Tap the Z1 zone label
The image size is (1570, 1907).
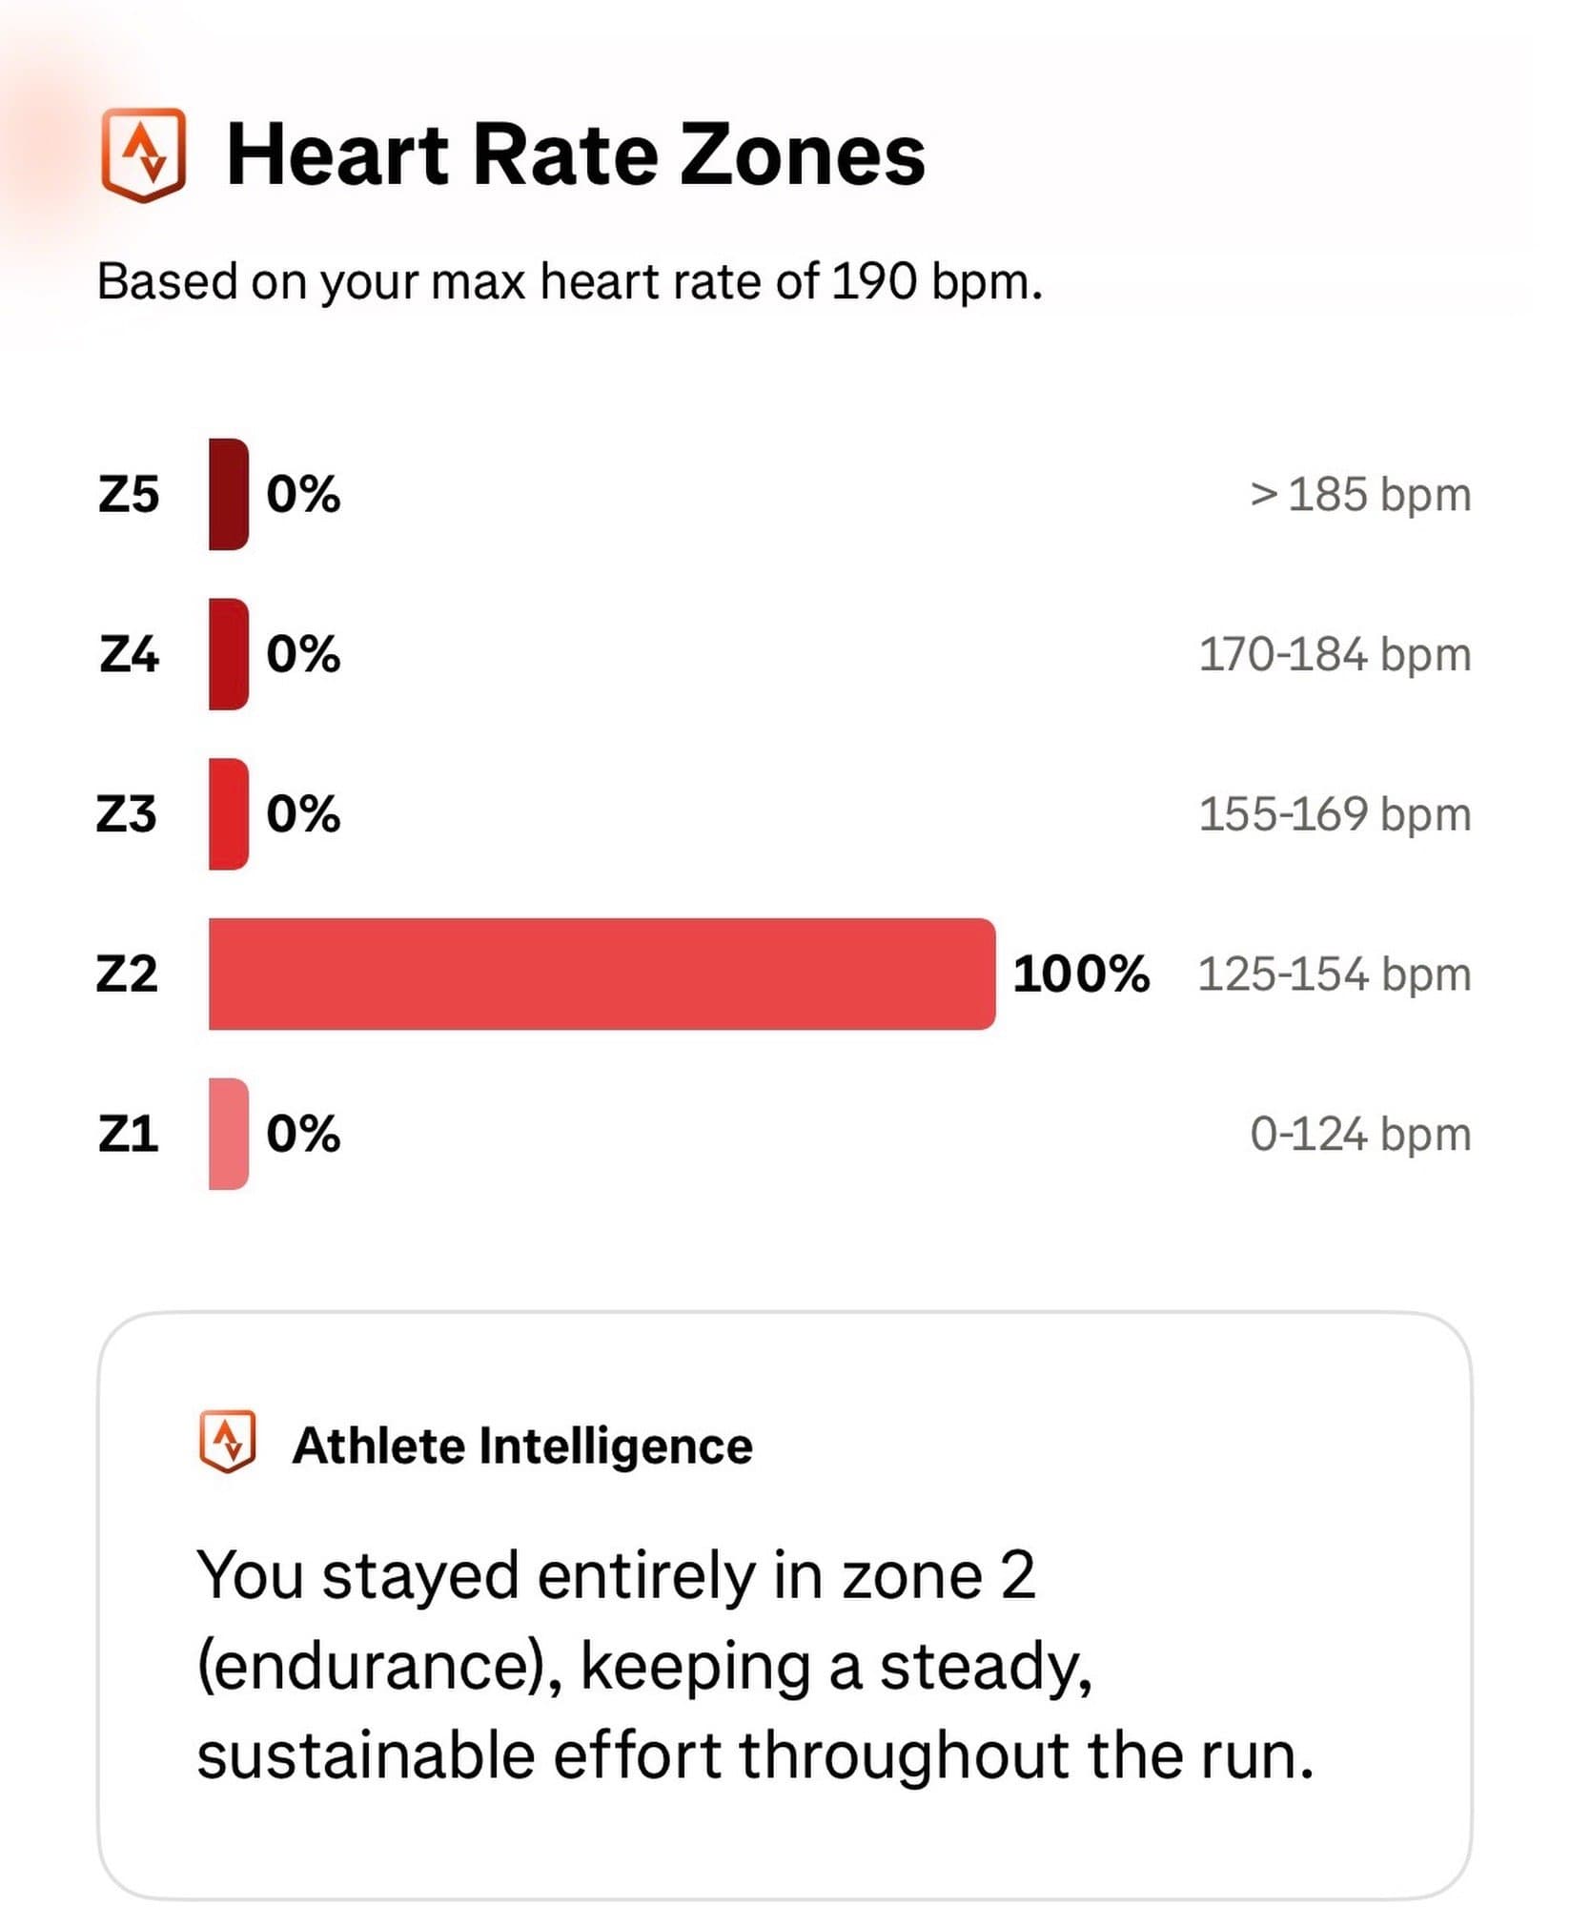(129, 1134)
